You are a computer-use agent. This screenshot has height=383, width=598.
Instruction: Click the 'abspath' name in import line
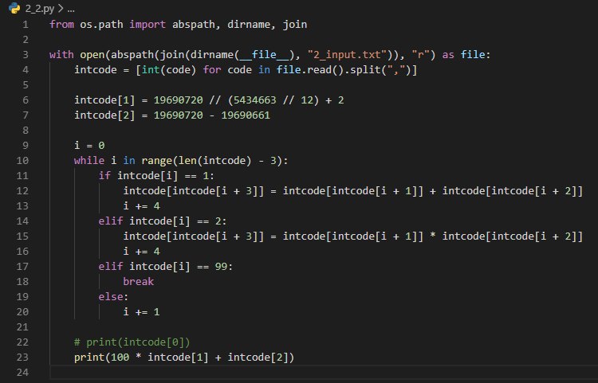pyautogui.click(x=194, y=25)
